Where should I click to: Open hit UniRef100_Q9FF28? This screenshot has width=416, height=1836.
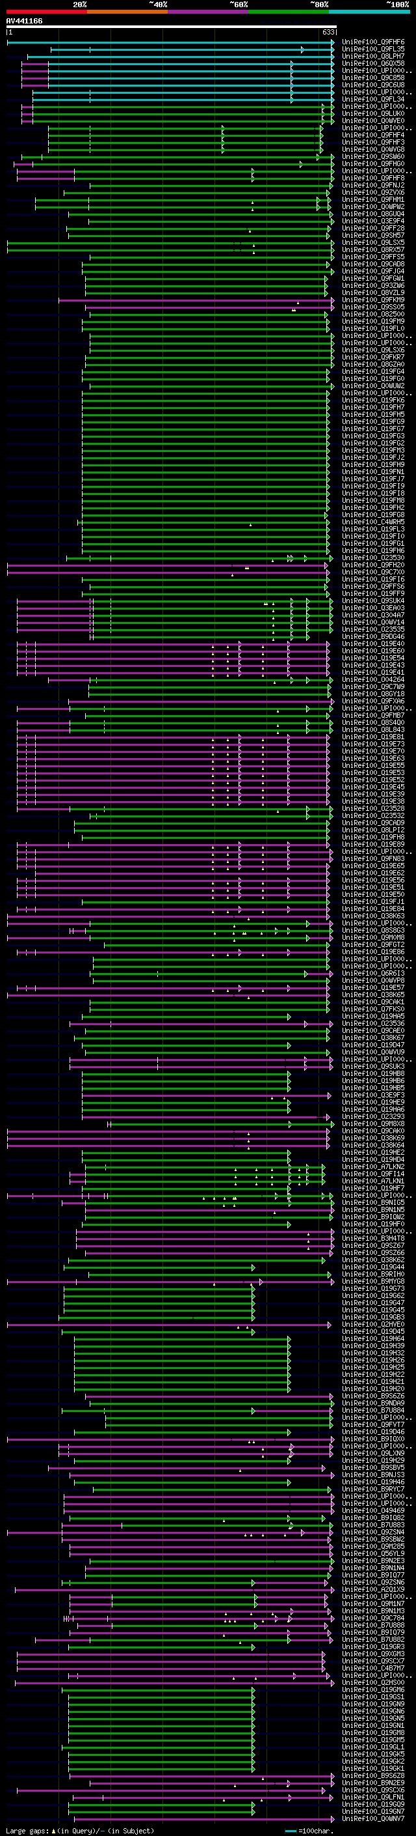coord(373,228)
